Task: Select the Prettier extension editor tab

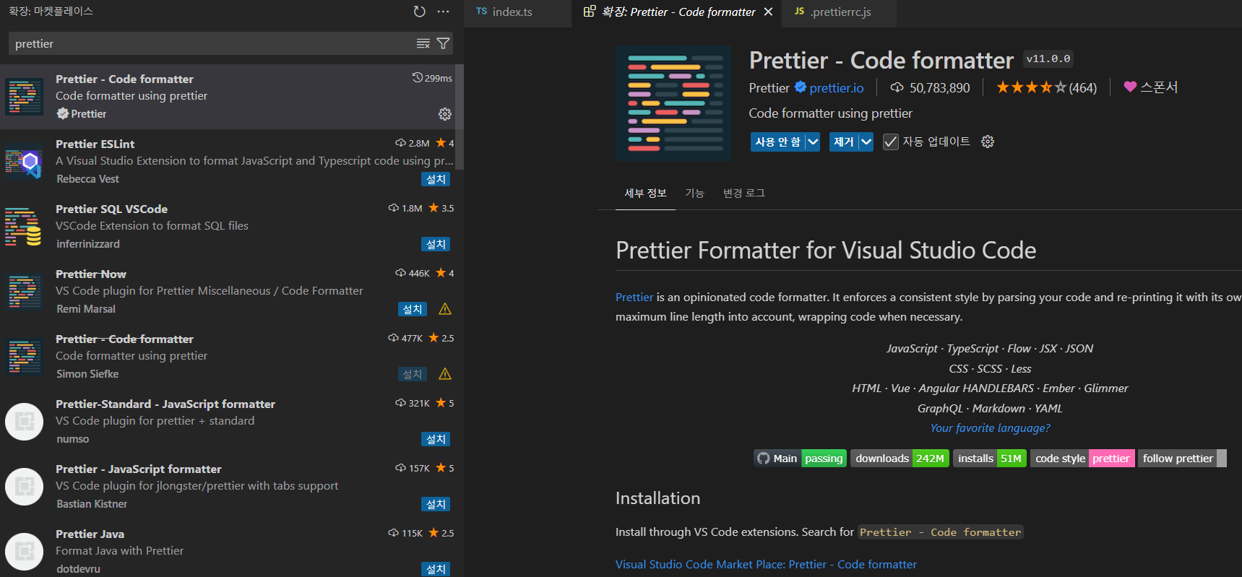Action: pos(678,12)
